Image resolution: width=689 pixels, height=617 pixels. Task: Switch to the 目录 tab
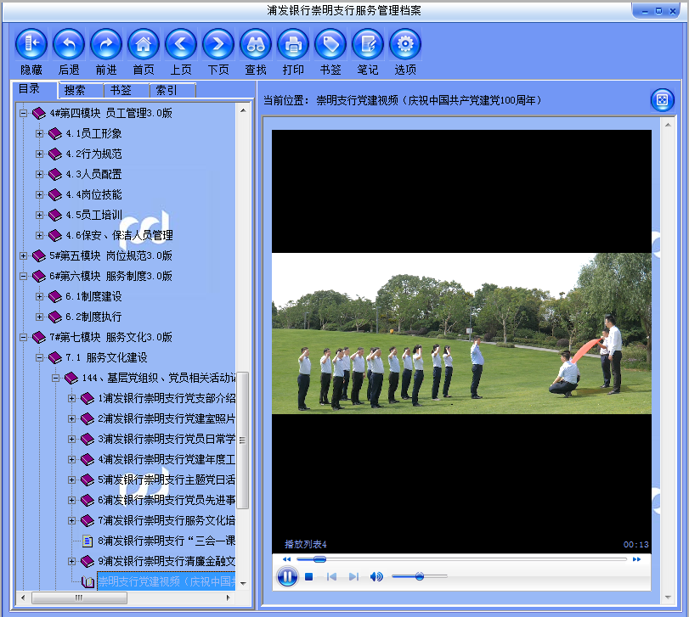30,89
